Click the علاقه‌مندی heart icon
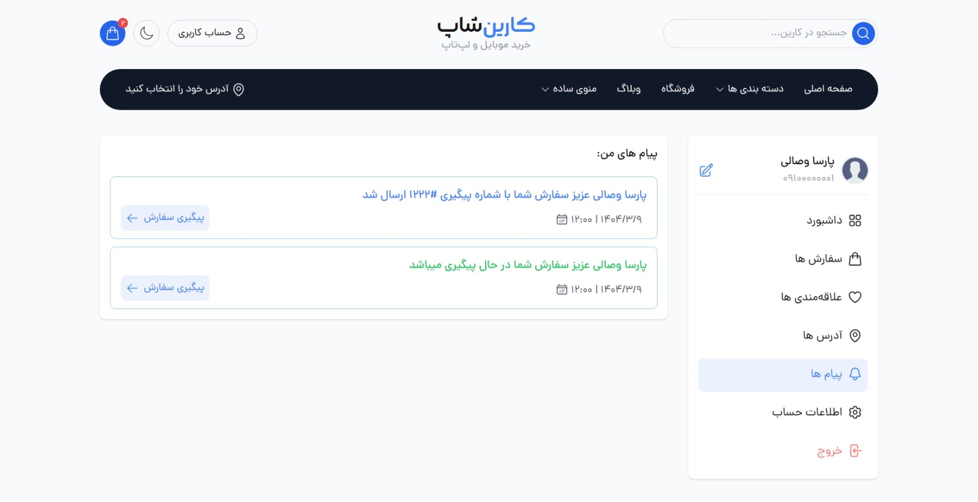This screenshot has height=502, width=978. (x=855, y=297)
